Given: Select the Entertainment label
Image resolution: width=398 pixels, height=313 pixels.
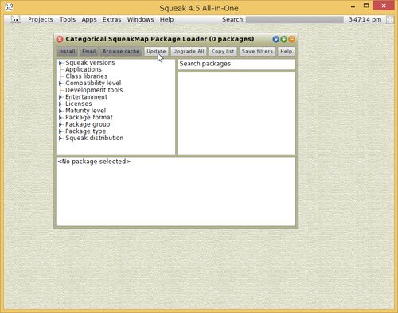Looking at the screenshot, I should click(86, 97).
